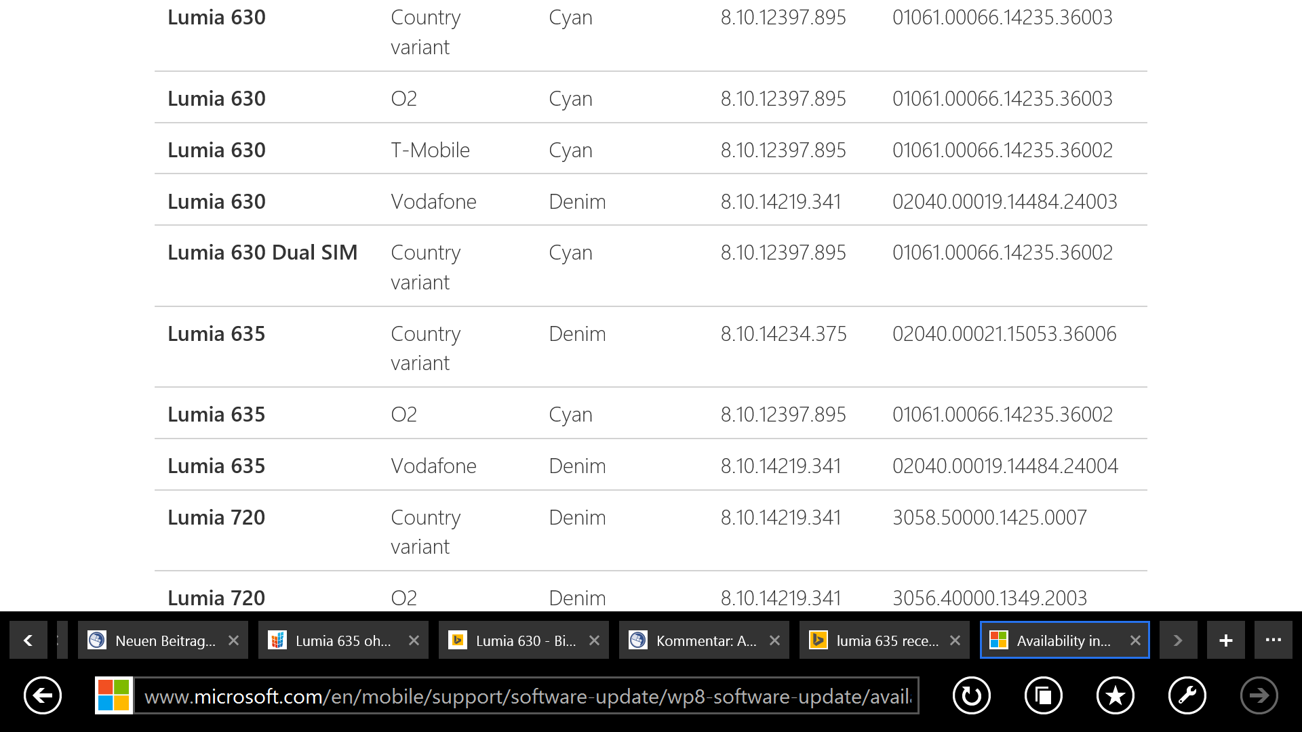The image size is (1302, 732).
Task: Click the forward arrow button
Action: pyautogui.click(x=1259, y=695)
